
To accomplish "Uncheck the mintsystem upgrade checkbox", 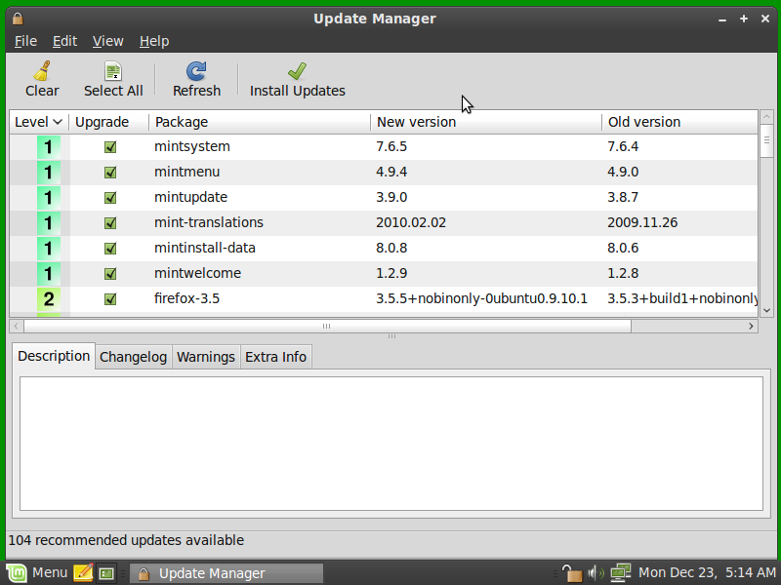I will [110, 147].
